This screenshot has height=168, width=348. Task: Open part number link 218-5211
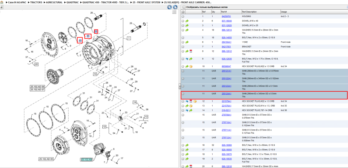click(226, 110)
